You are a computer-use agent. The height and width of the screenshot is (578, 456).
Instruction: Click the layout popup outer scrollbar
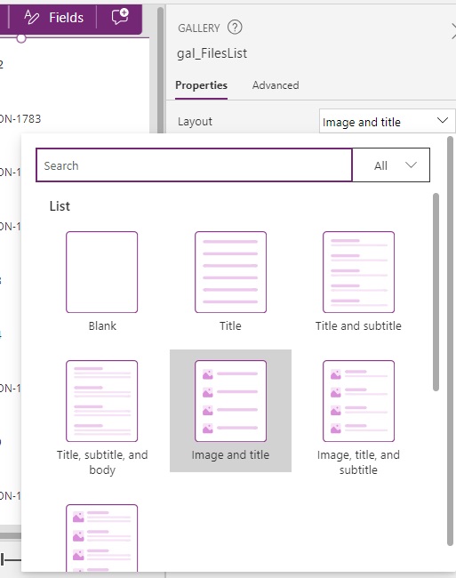click(450, 341)
